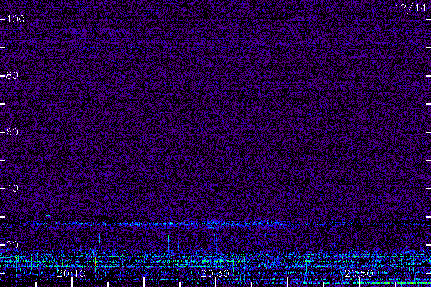Click the 12/14 date label
Viewport: 431px width, 287px height.
(410, 8)
